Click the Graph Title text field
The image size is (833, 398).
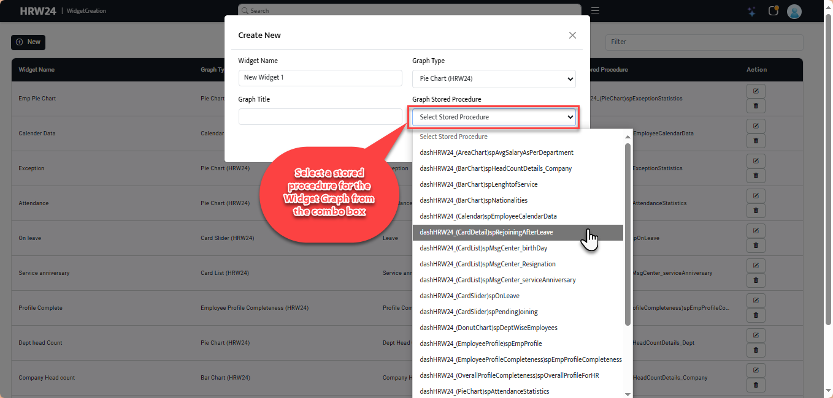point(320,116)
